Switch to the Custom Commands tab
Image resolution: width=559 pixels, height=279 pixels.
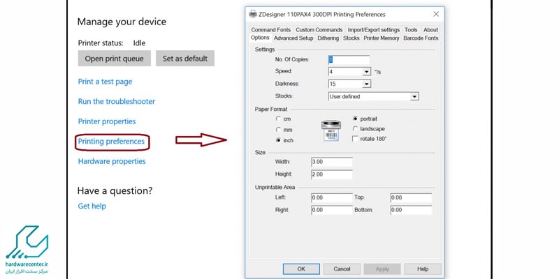point(319,30)
